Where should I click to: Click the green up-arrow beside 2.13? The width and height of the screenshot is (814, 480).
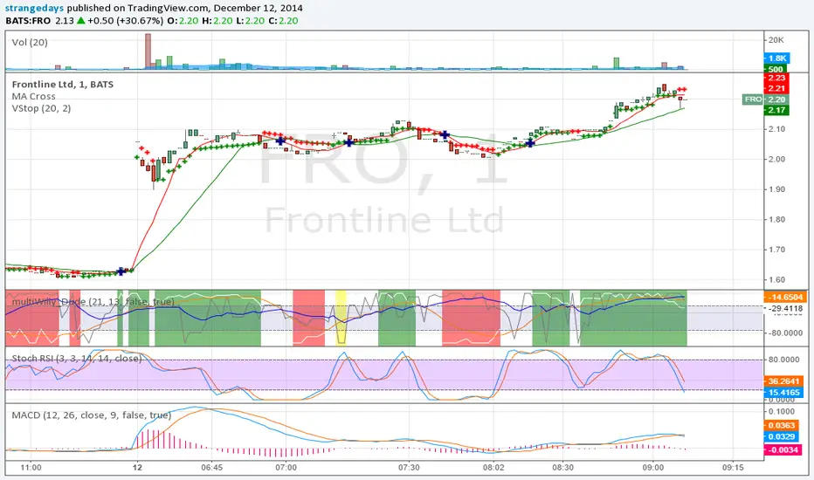tap(80, 21)
